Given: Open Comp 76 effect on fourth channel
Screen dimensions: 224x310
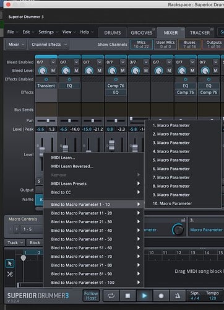Looking at the screenshot, I should click(116, 86).
